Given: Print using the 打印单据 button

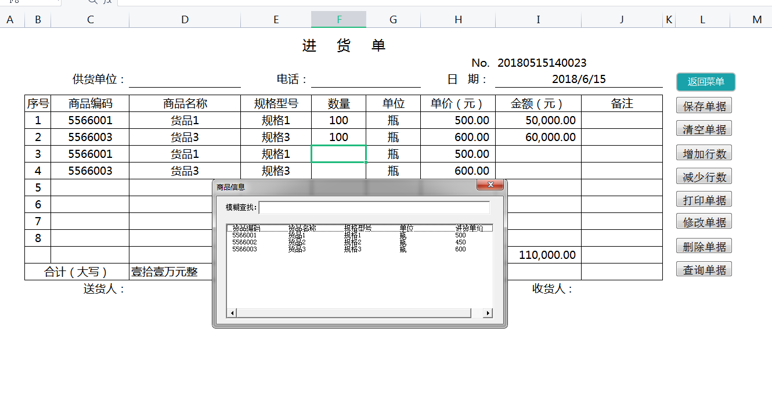Looking at the screenshot, I should pyautogui.click(x=704, y=200).
